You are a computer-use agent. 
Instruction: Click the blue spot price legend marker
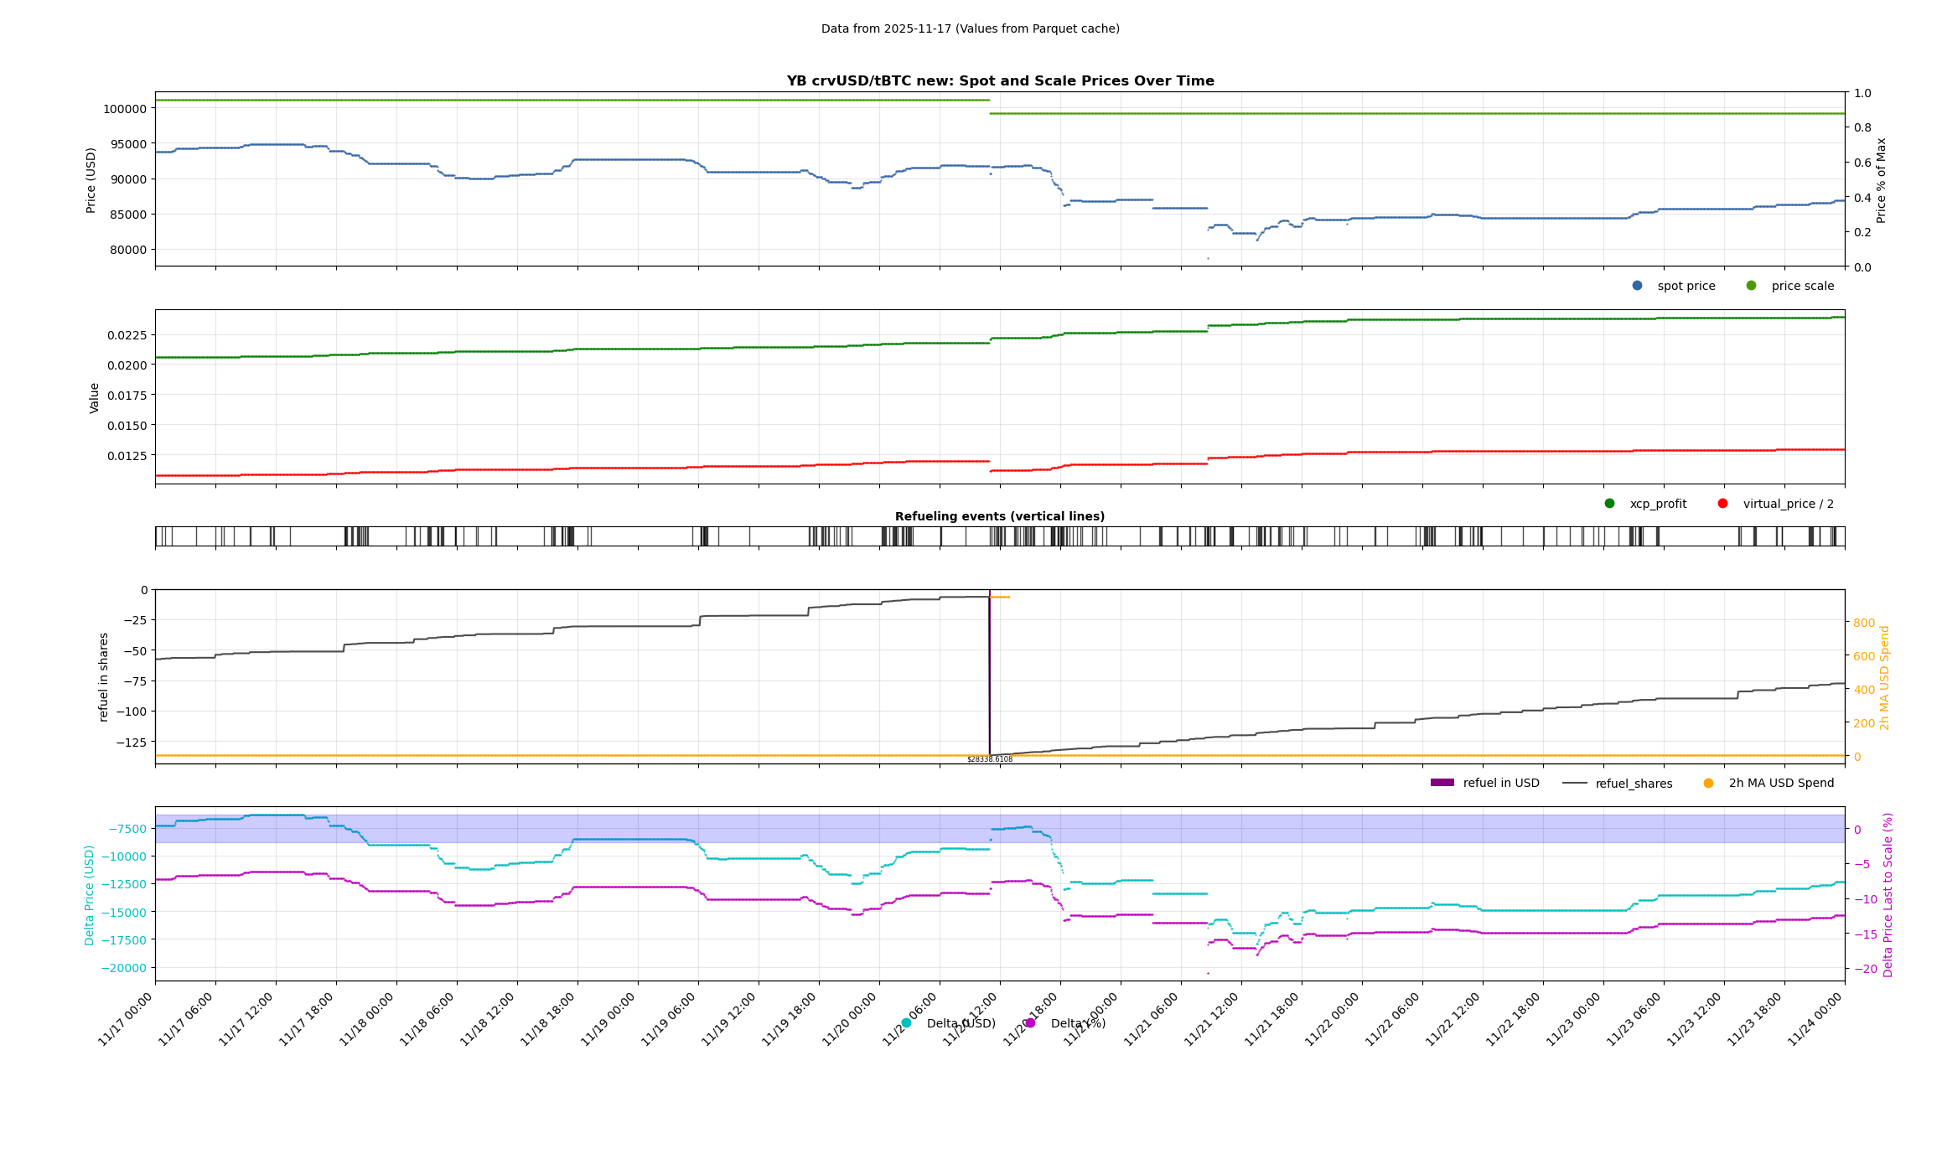pyautogui.click(x=1637, y=286)
